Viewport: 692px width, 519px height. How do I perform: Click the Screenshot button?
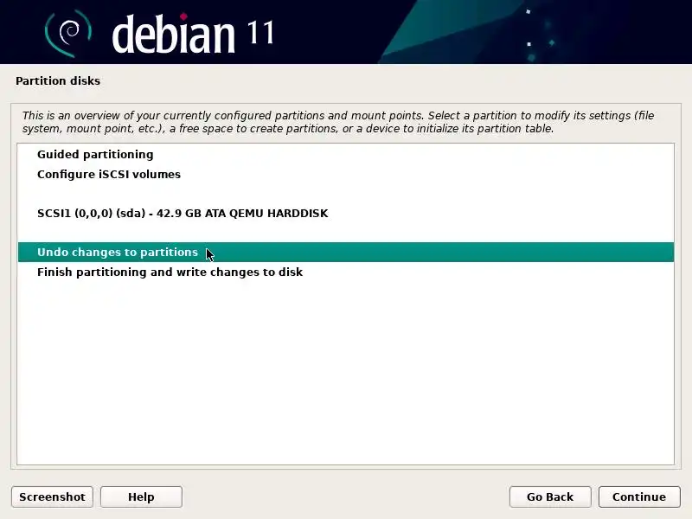[x=52, y=497]
